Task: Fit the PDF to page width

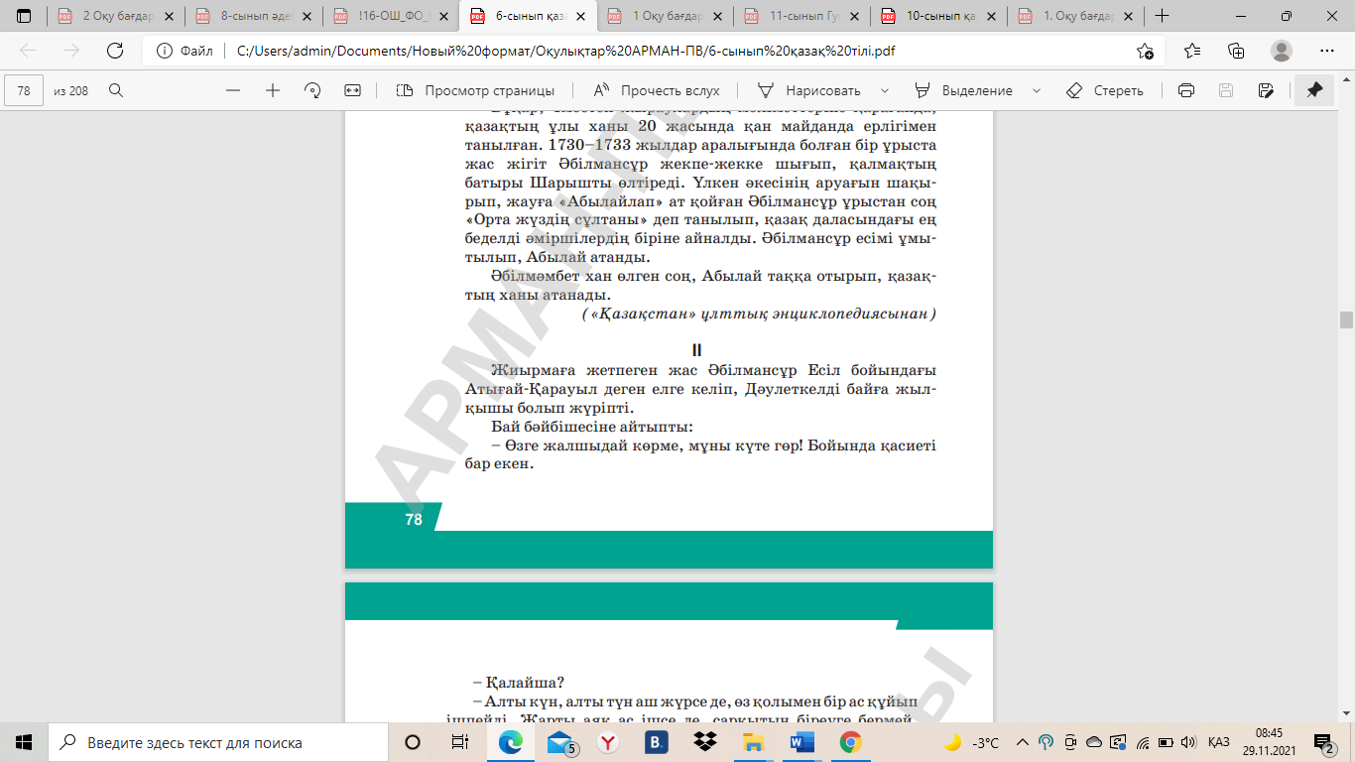Action: tap(352, 90)
